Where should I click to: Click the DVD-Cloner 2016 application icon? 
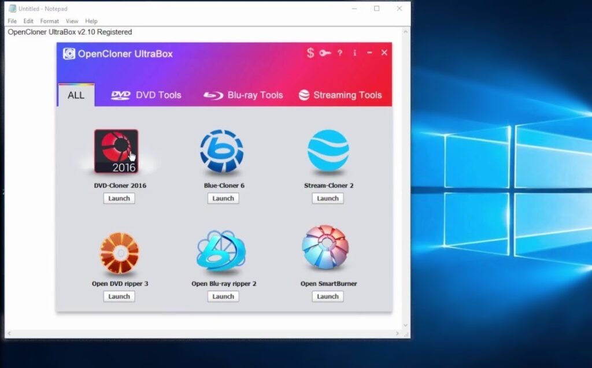tap(116, 151)
